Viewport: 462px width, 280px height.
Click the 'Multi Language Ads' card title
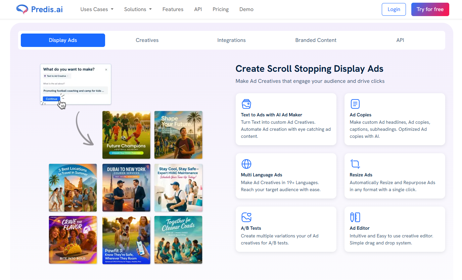point(262,175)
